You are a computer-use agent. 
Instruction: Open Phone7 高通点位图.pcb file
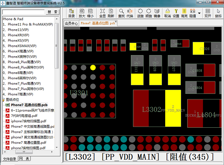point(29,105)
